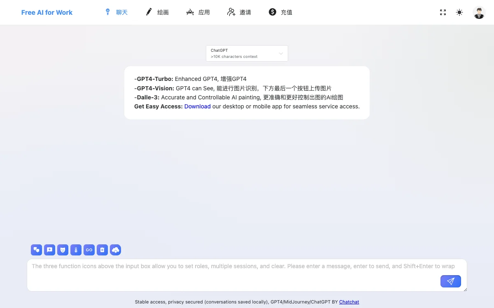Click the "-Dalle-3:" text
Image resolution: width=494 pixels, height=308 pixels.
pos(147,97)
